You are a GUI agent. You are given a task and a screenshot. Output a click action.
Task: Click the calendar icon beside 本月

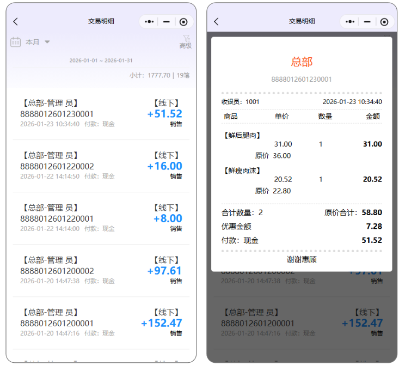[16, 42]
